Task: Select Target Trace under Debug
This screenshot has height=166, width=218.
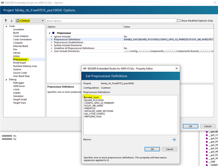Action: click(19, 103)
